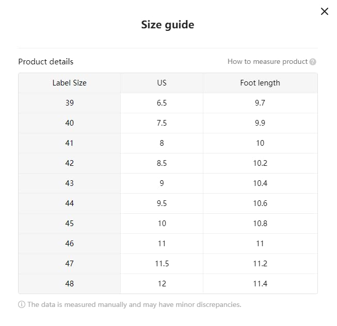Click the Size guide title

pyautogui.click(x=168, y=24)
